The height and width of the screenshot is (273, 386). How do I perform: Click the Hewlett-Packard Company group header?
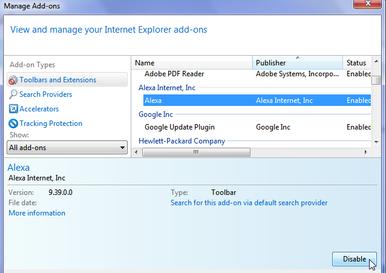pyautogui.click(x=182, y=141)
